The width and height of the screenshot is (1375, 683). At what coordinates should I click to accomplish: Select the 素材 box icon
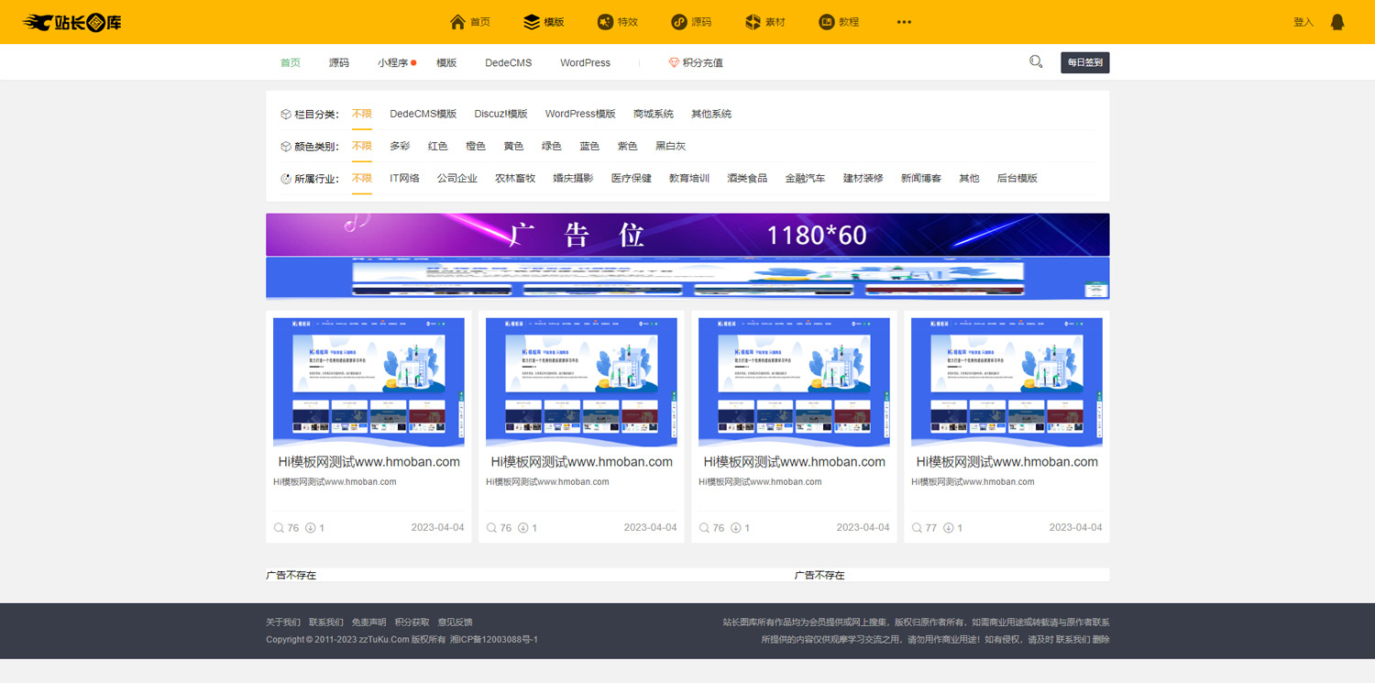pyautogui.click(x=753, y=22)
